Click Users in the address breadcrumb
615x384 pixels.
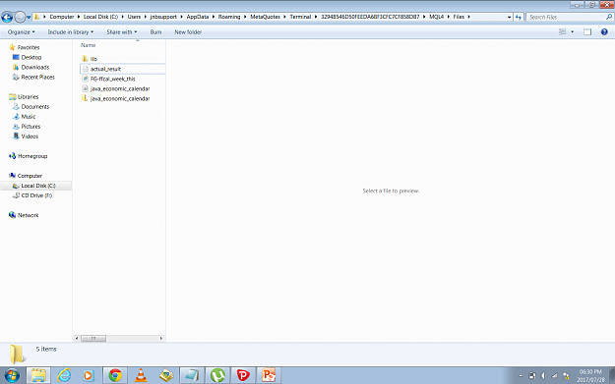pos(134,17)
